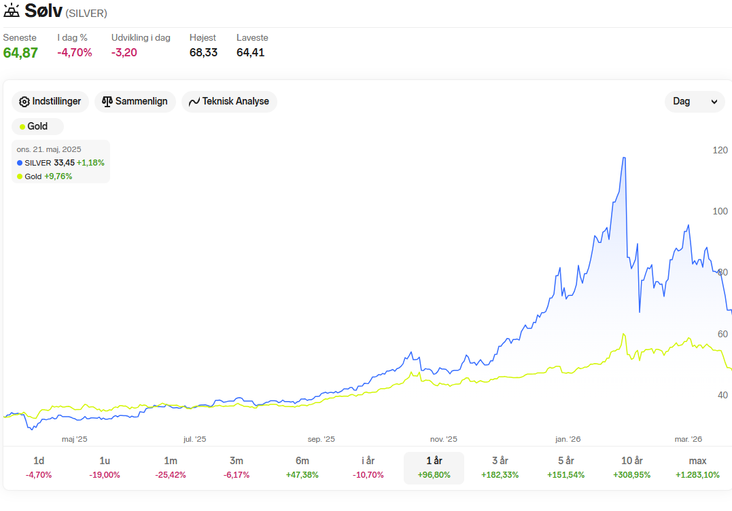Screen dimensions: 732x511
Task: Switch to the 1m period
Action: tap(171, 468)
